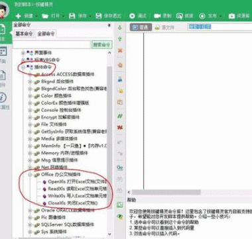
Task: Expand the 界面事件 tree node
Action: 23,53
